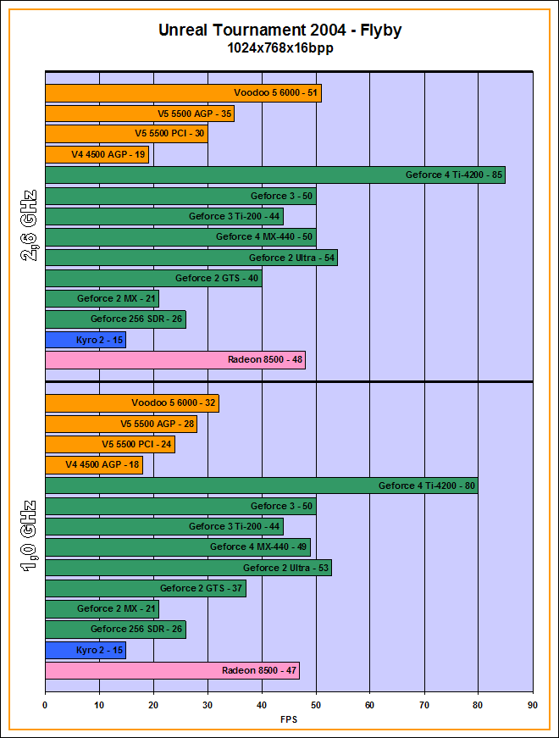The width and height of the screenshot is (559, 738).
Task: Click the 90 tick on the FPS axis
Action: pos(532,703)
